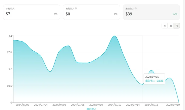Screen dimensions: 185x110
Task: Click the highlighted 2024/07/15 data point
Action: click(142, 84)
